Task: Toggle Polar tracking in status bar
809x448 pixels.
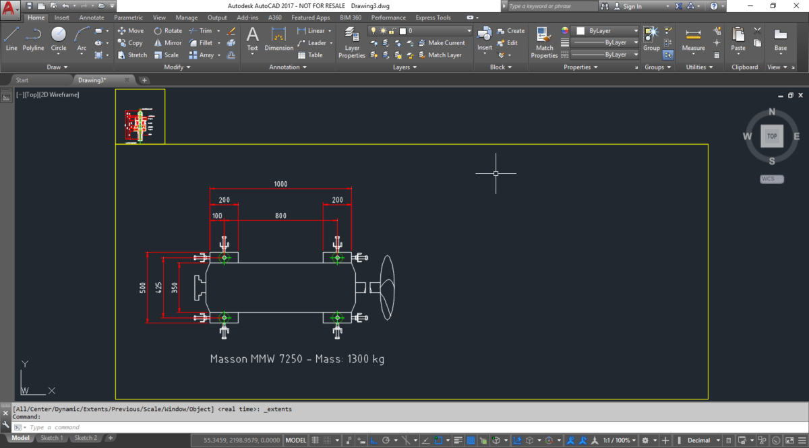Action: (386, 441)
